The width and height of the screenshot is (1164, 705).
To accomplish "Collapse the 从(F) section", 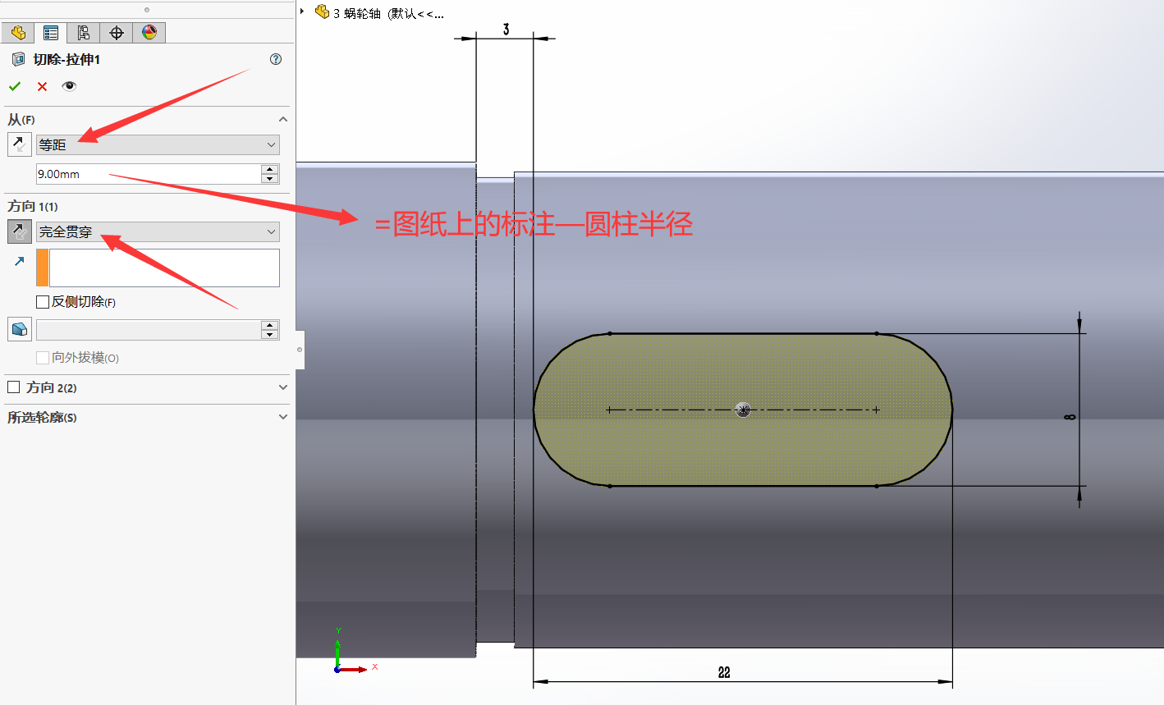I will point(283,120).
